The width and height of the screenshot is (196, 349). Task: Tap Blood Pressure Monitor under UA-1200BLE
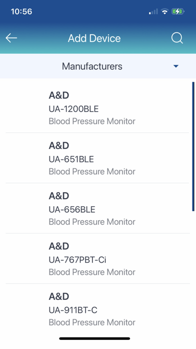click(x=92, y=121)
